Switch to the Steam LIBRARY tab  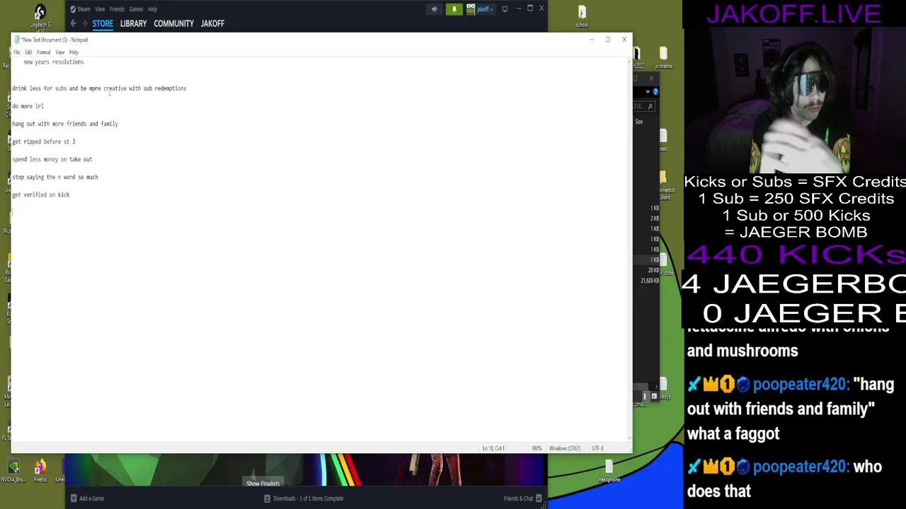133,23
